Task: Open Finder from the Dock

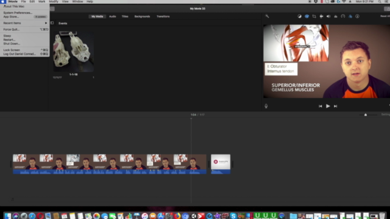Action: pyautogui.click(x=8, y=216)
